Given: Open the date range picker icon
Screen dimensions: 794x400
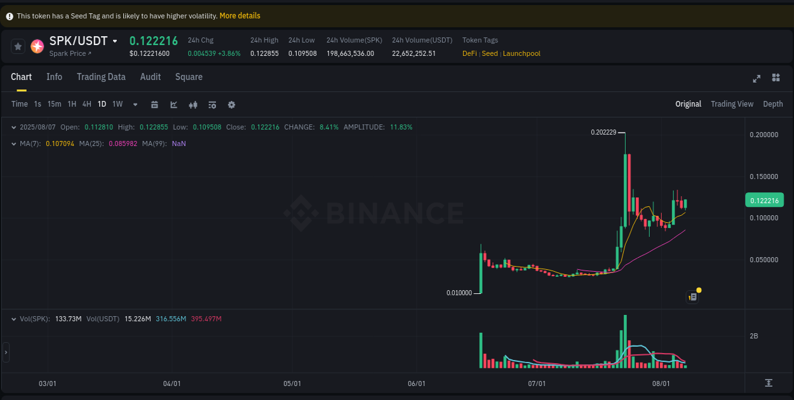Looking at the screenshot, I should coord(154,104).
